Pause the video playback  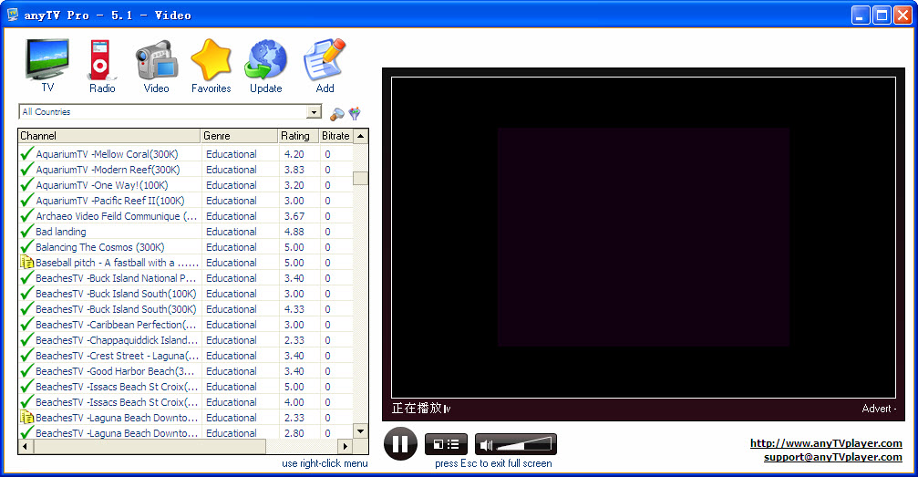coord(400,443)
